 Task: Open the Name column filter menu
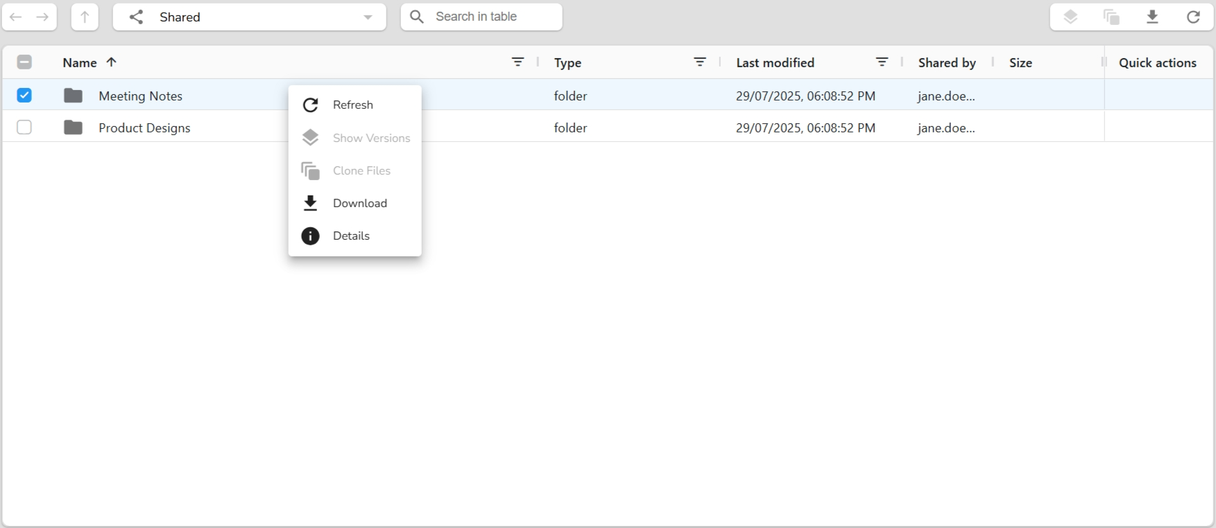pyautogui.click(x=517, y=62)
